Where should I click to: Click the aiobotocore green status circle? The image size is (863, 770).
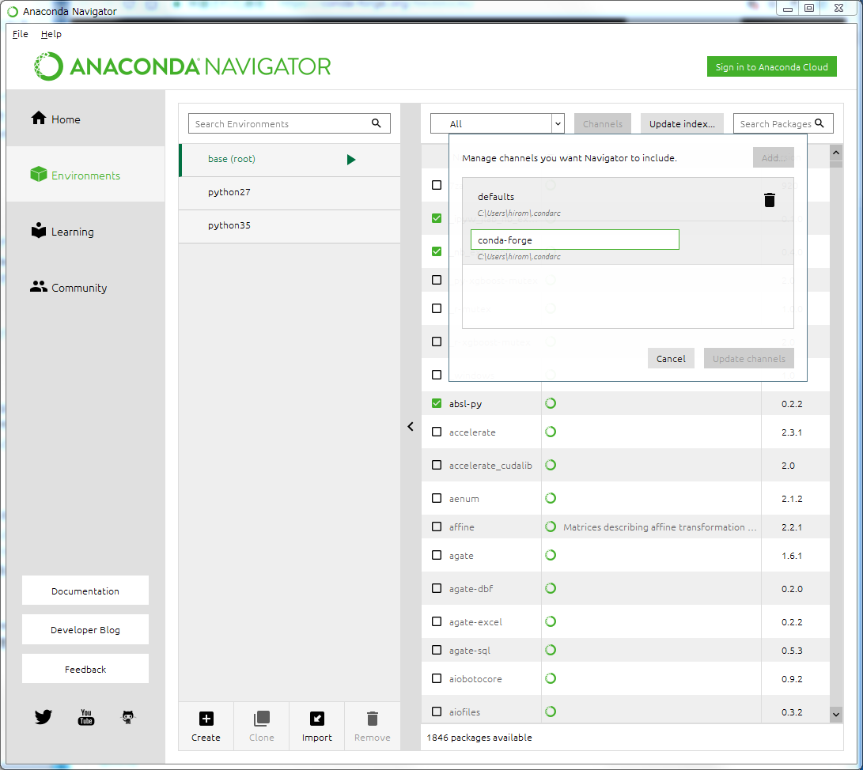551,678
